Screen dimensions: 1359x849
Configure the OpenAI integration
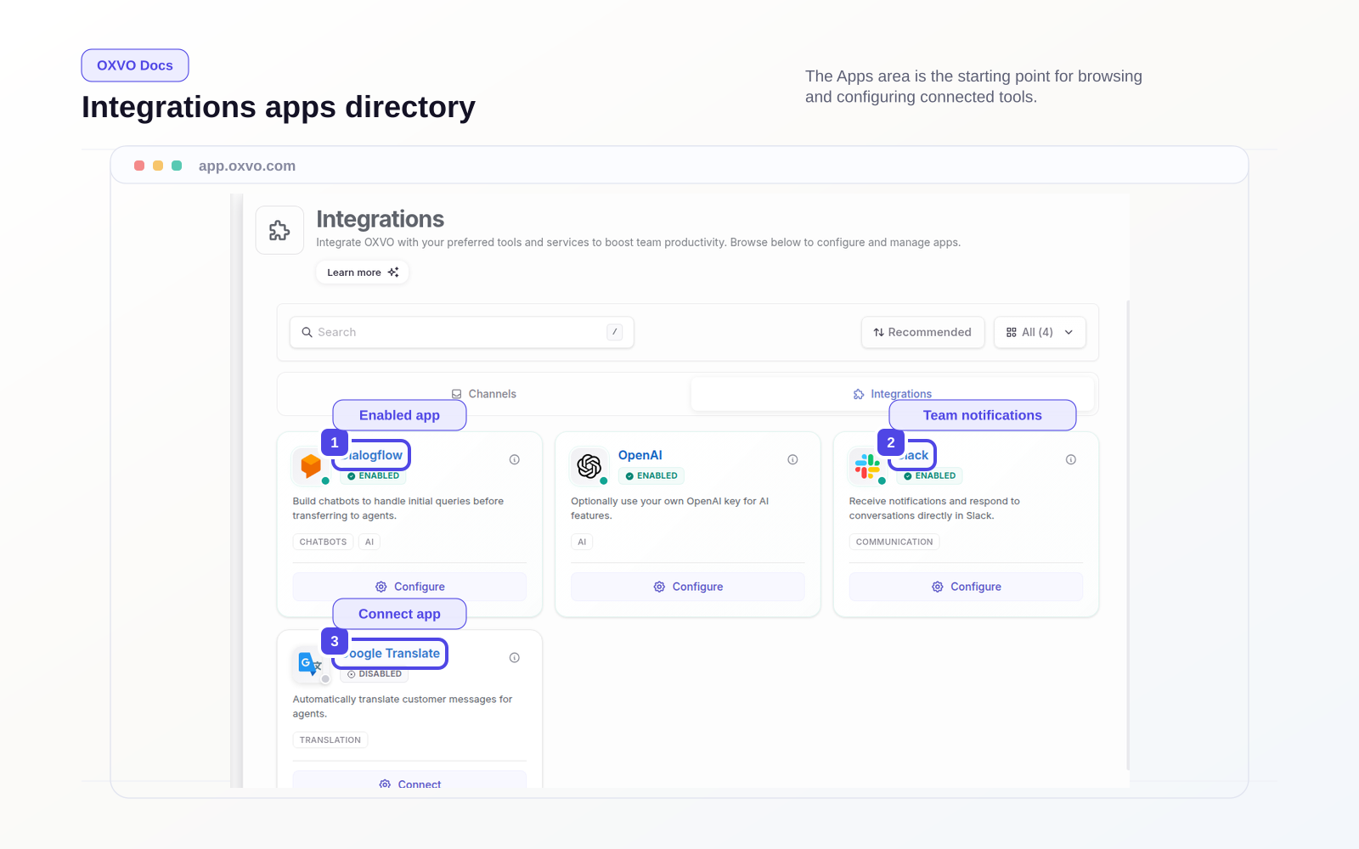click(x=688, y=587)
